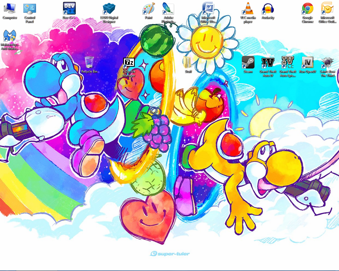Click the Saints Row The Third icon

tap(327, 63)
